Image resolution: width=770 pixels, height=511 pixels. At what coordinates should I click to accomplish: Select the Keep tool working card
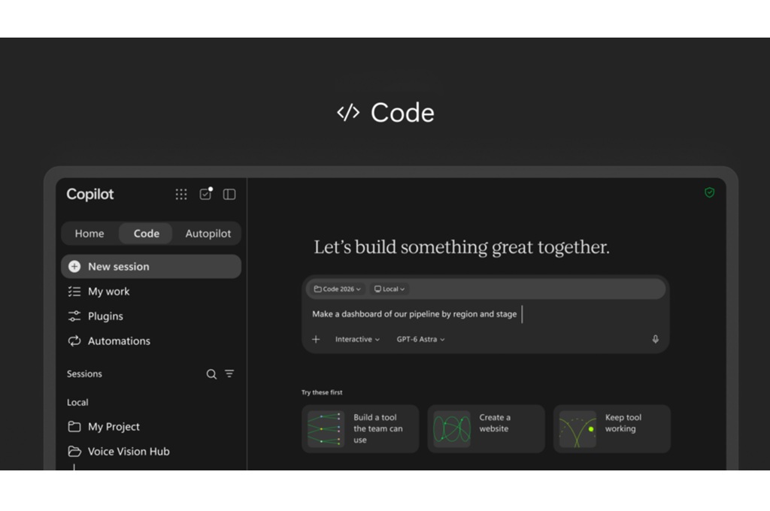pyautogui.click(x=612, y=428)
